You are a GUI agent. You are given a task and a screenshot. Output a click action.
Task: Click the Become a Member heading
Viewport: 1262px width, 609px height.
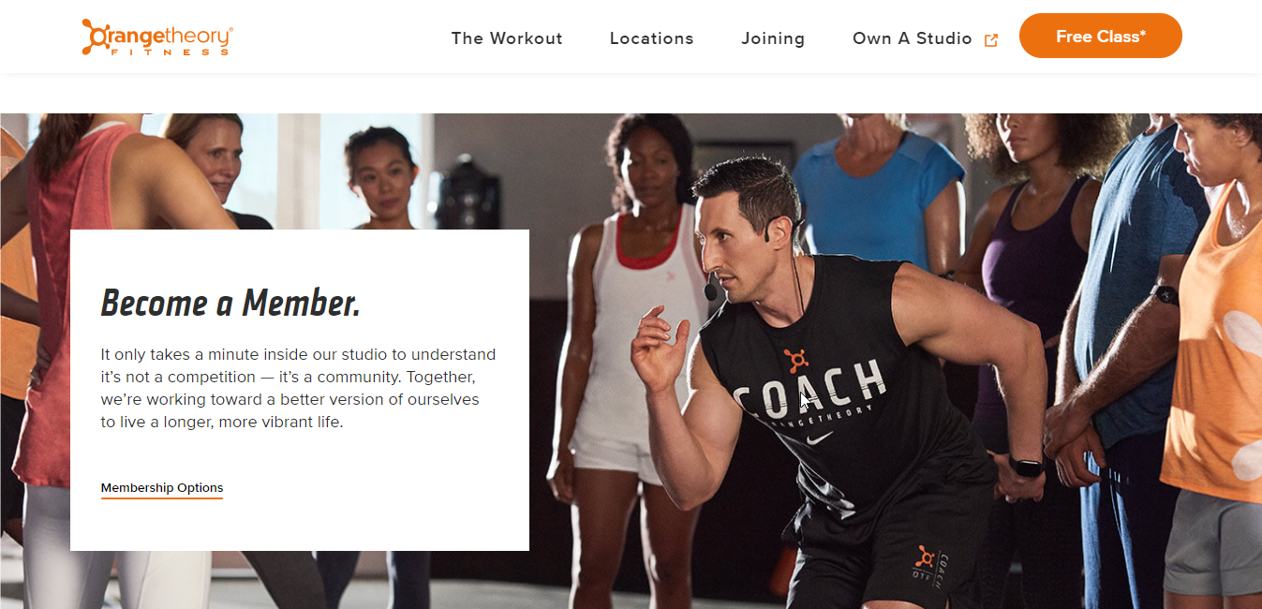coord(230,303)
